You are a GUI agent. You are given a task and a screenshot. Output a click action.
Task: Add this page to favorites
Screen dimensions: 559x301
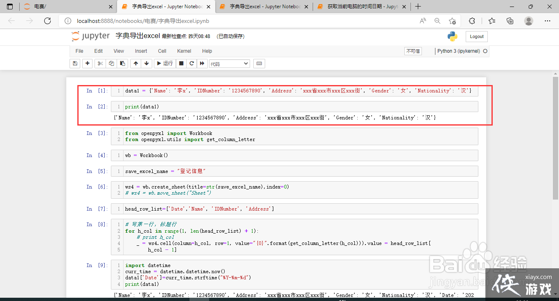click(x=452, y=21)
